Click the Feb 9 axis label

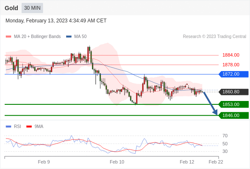tap(44, 162)
